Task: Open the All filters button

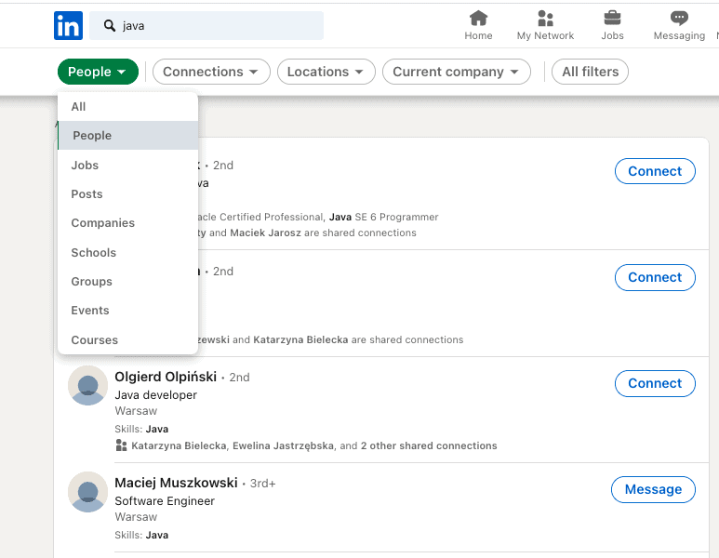Action: coord(590,72)
